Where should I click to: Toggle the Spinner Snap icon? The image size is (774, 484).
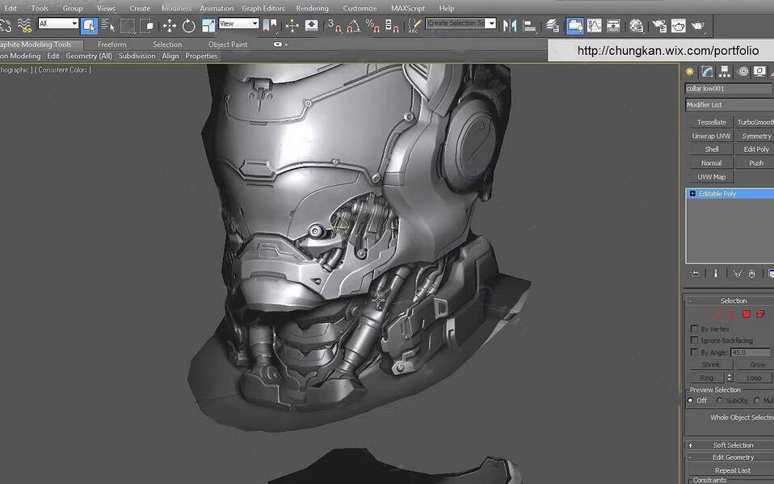coord(391,26)
